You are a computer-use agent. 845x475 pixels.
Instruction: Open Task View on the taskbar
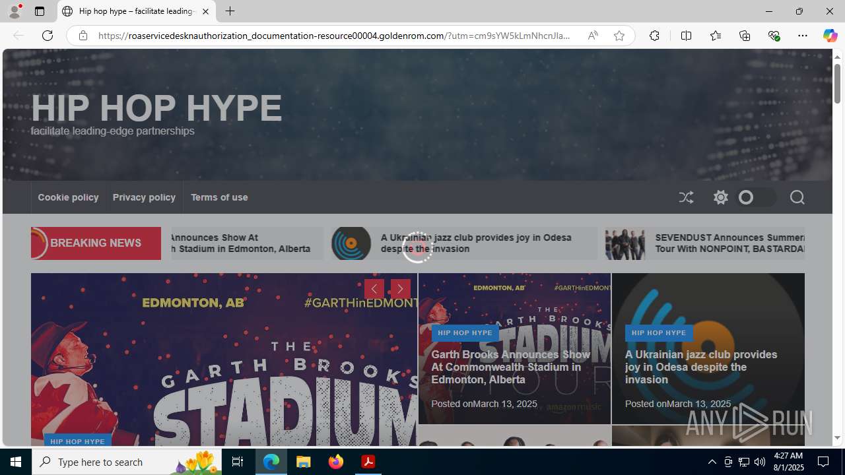[x=237, y=462]
